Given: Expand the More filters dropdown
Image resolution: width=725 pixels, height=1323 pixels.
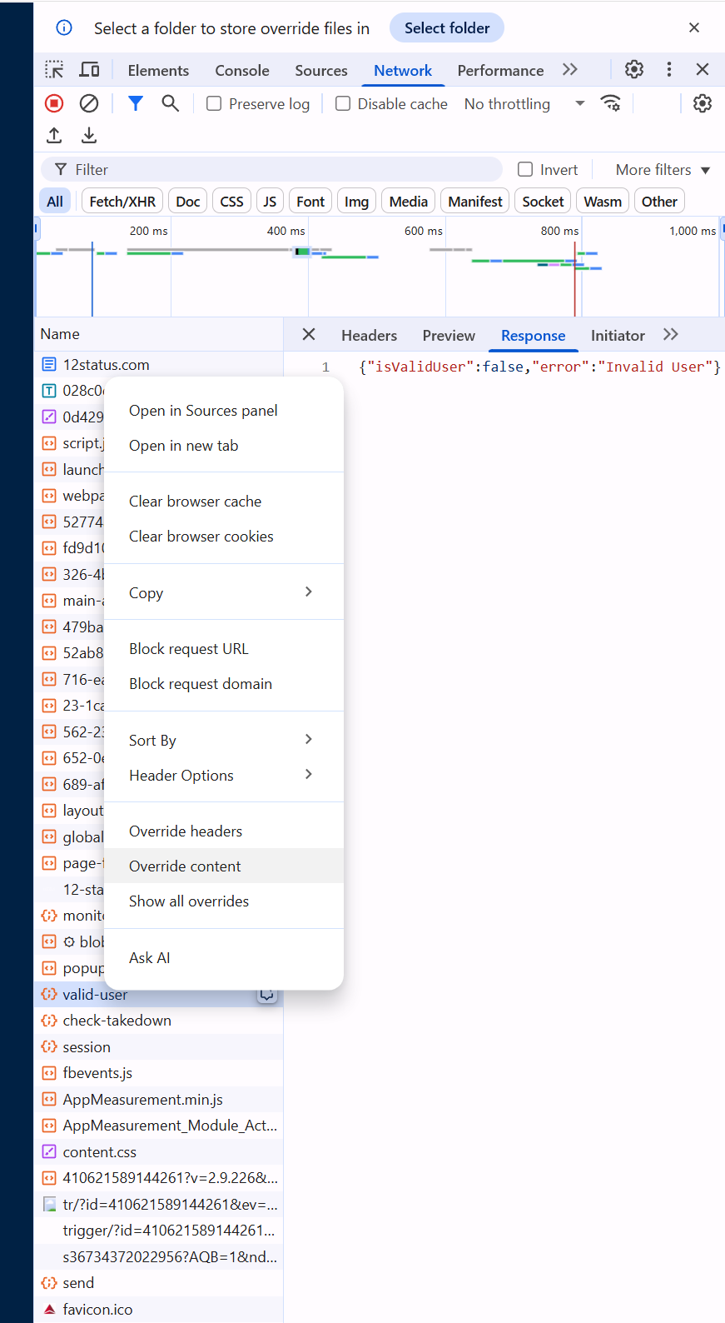Looking at the screenshot, I should [663, 169].
